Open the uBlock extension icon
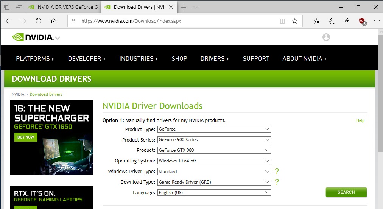The height and width of the screenshot is (209, 383). click(x=362, y=21)
